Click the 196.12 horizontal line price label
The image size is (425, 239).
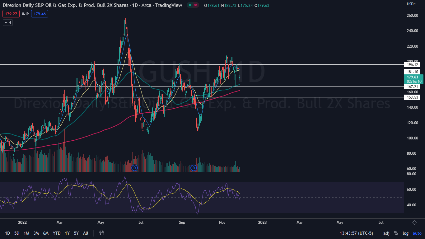[412, 65]
